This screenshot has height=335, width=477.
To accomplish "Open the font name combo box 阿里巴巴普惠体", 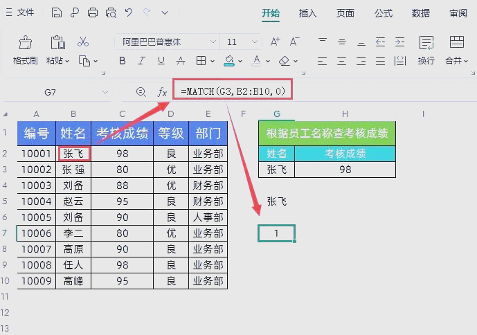I will pos(167,42).
